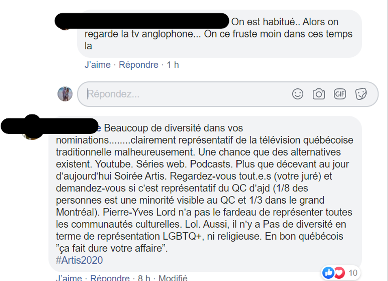Screen dimensions: 388x281
Task: Open the '8 h' comment timestamp
Action: click(x=144, y=278)
